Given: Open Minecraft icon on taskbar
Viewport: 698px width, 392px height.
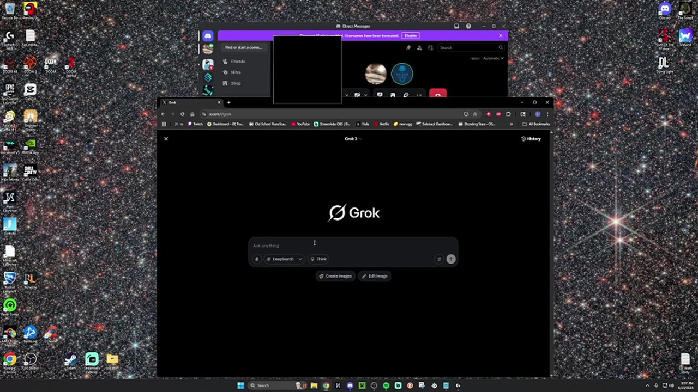Looking at the screenshot, I should point(362,385).
